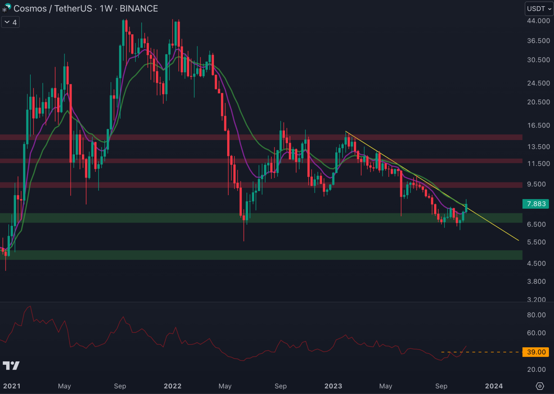Click the orange 39.00 RSI value label
This screenshot has height=394, width=554.
pos(536,352)
